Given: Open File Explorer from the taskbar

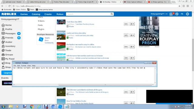Looking at the screenshot, I should tap(11, 107).
